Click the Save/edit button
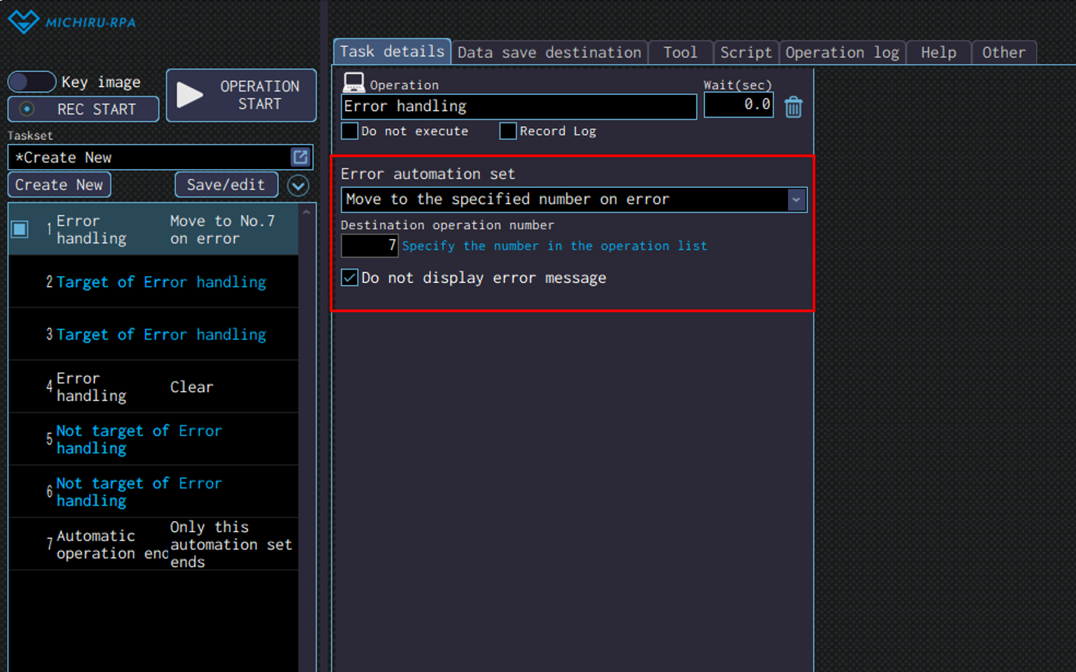Image resolution: width=1076 pixels, height=672 pixels. click(x=226, y=185)
